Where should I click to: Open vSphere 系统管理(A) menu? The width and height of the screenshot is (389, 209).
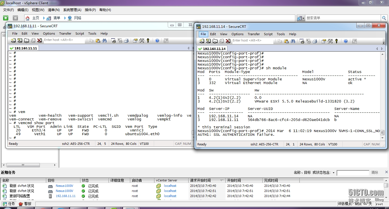72,10
